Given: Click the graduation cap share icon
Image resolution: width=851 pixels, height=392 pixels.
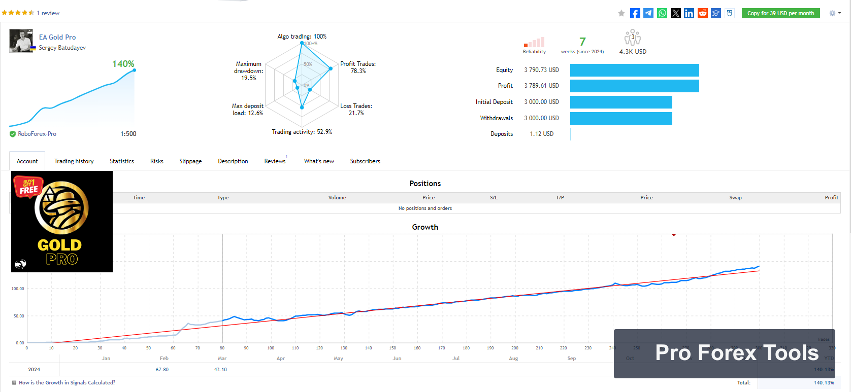Looking at the screenshot, I should pyautogui.click(x=716, y=13).
